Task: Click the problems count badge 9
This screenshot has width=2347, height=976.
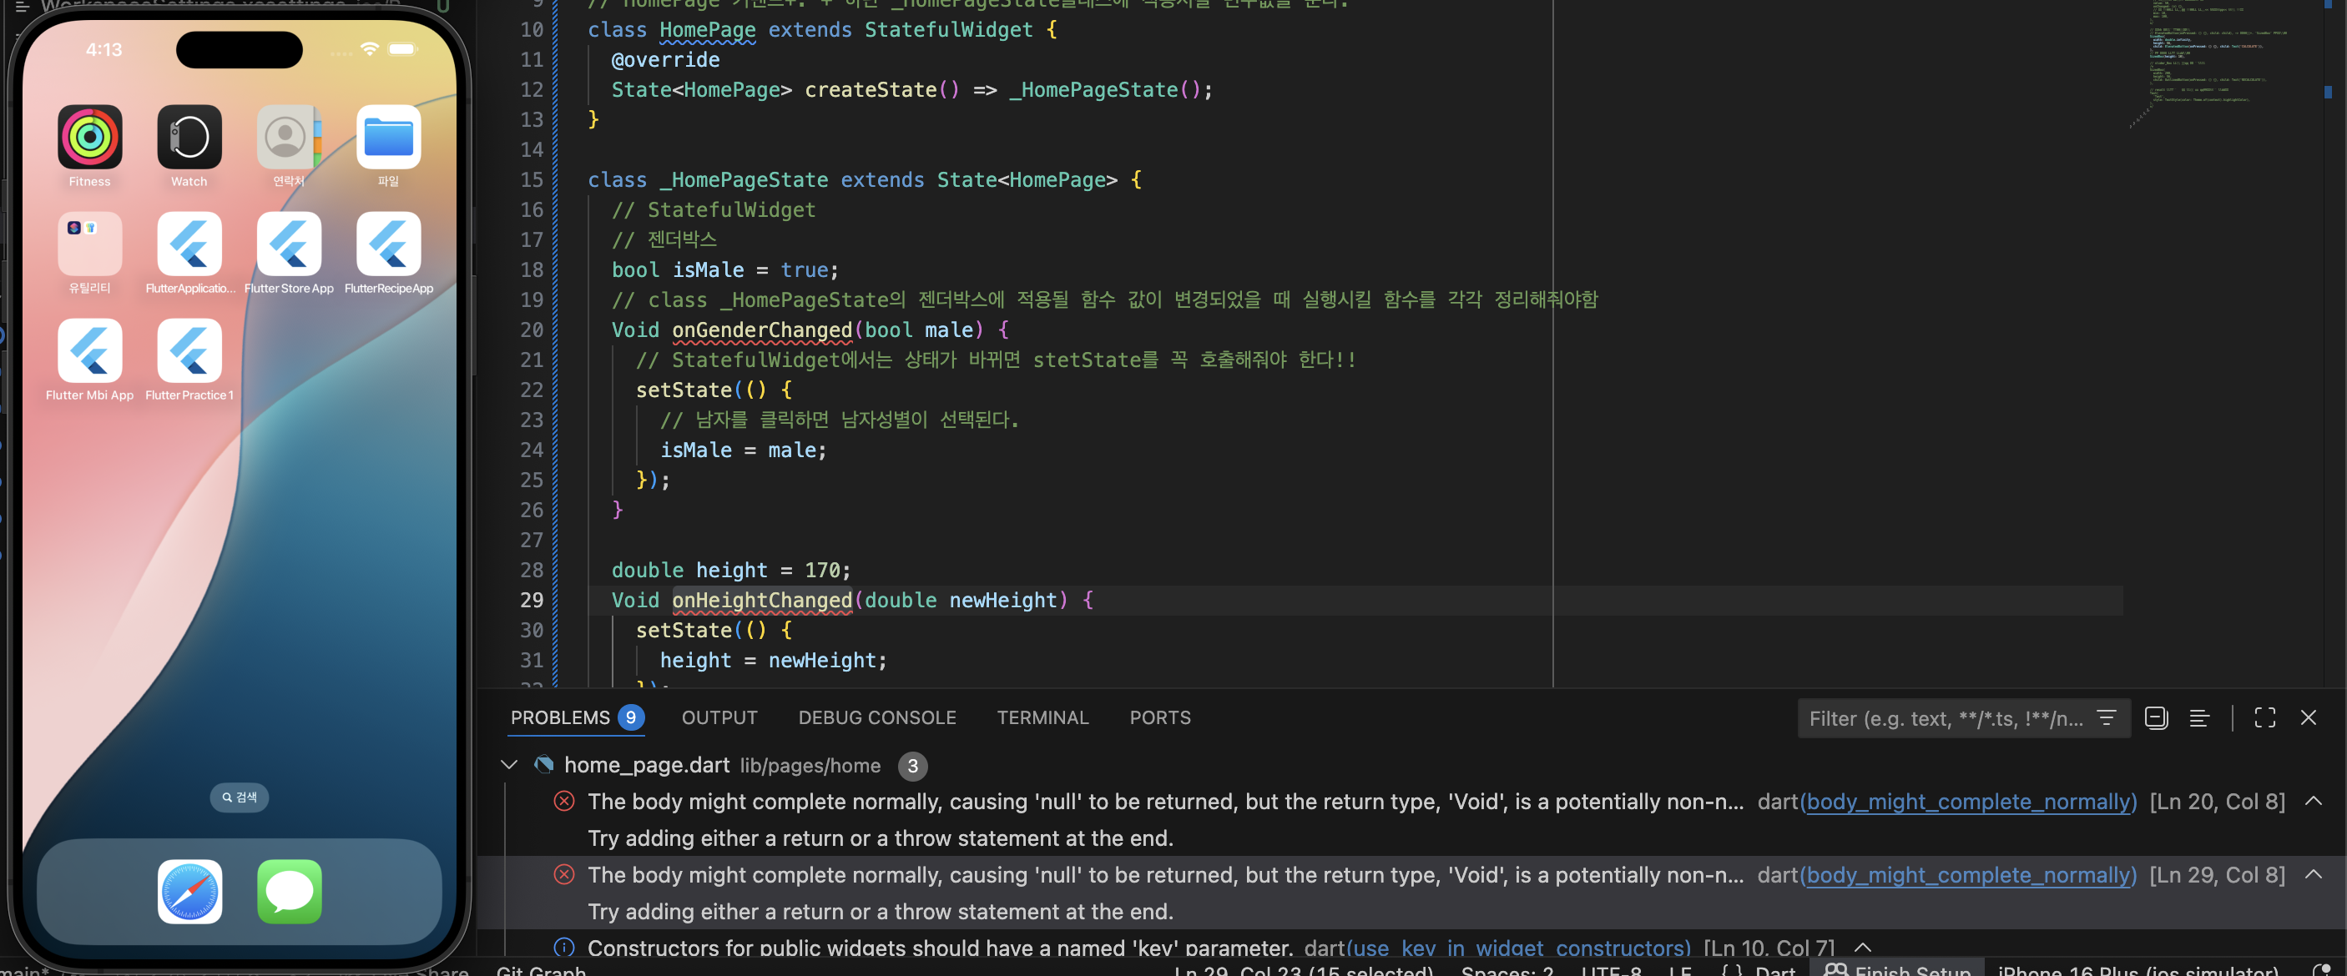Action: 630,717
